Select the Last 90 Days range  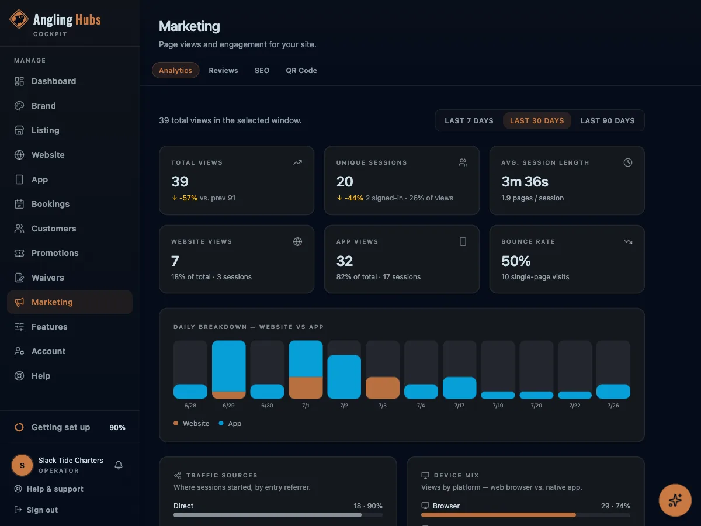tap(608, 120)
